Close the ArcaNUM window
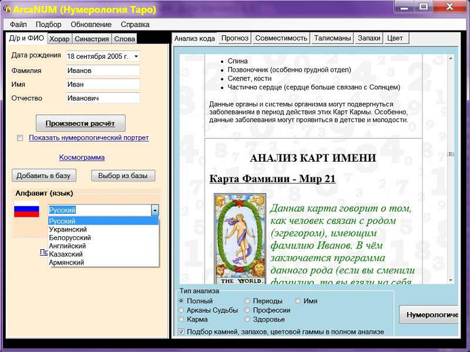 pyautogui.click(x=449, y=7)
